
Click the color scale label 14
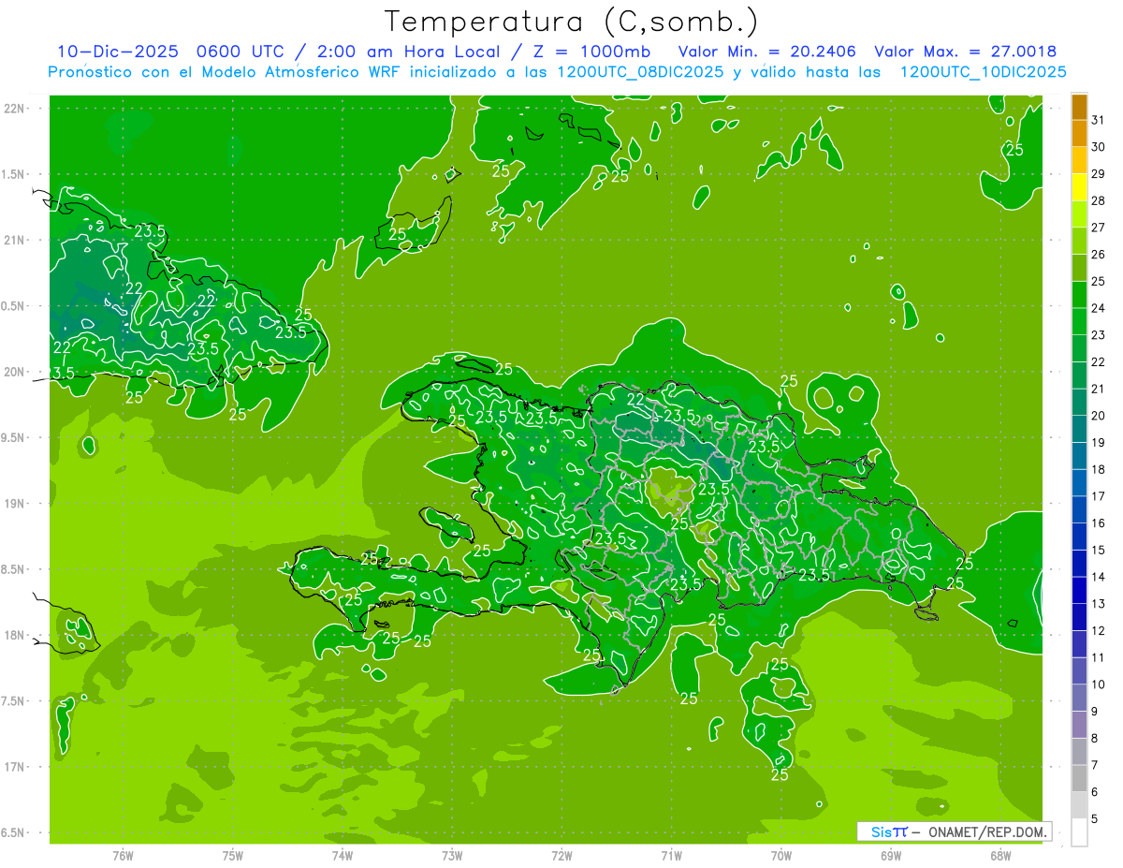[x=1099, y=577]
